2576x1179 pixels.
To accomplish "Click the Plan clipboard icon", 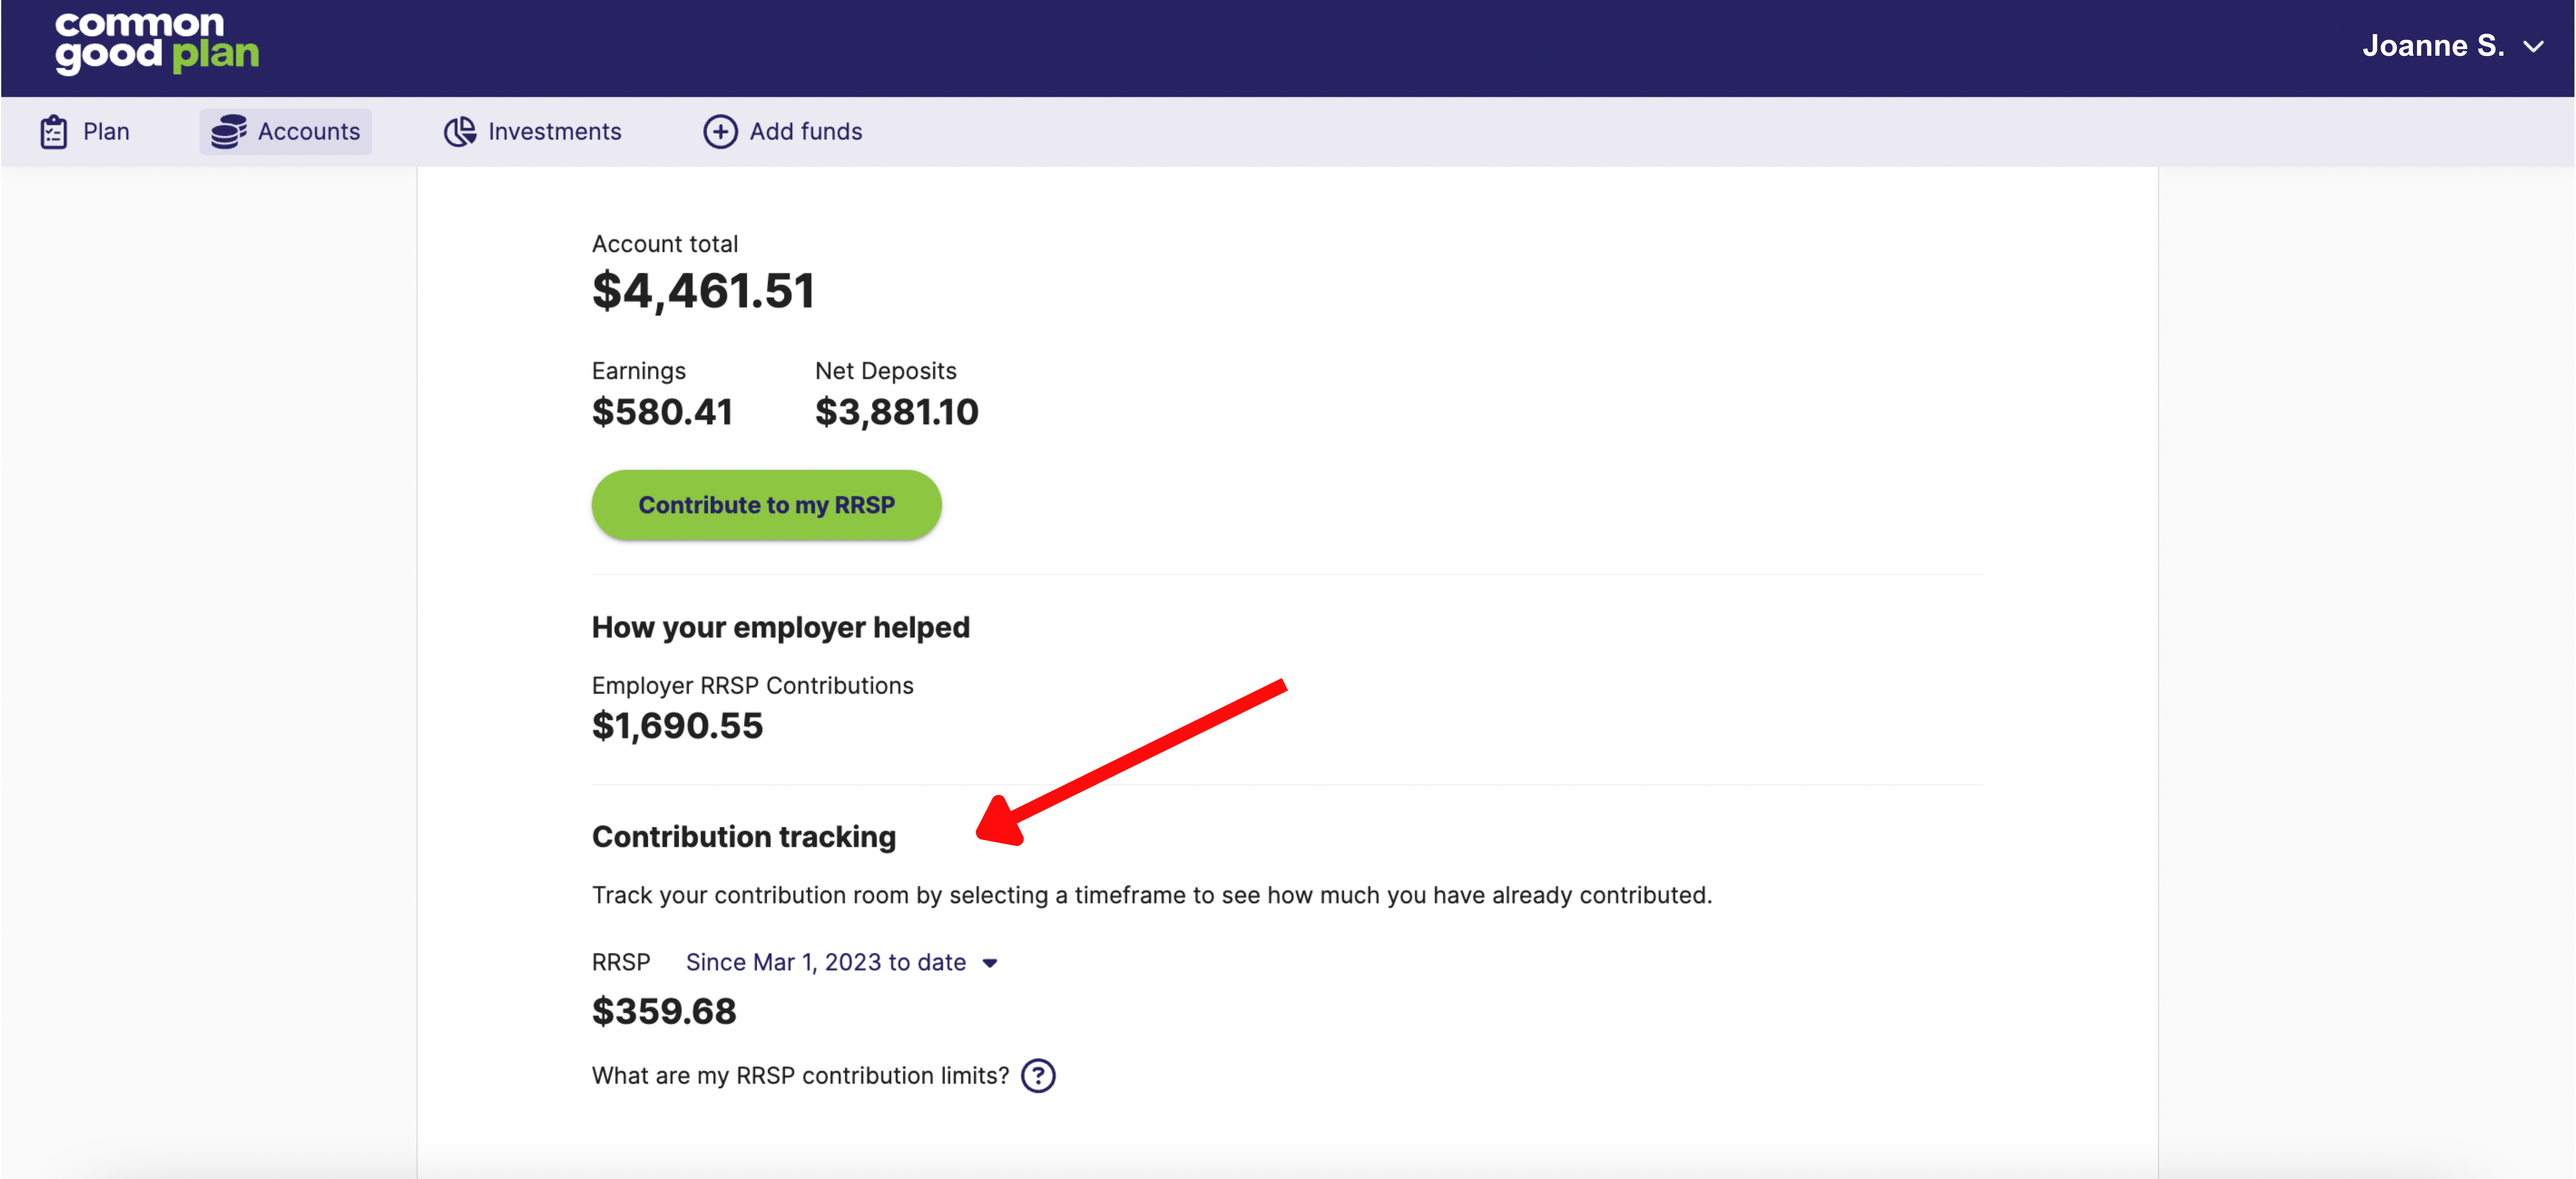I will click(53, 132).
